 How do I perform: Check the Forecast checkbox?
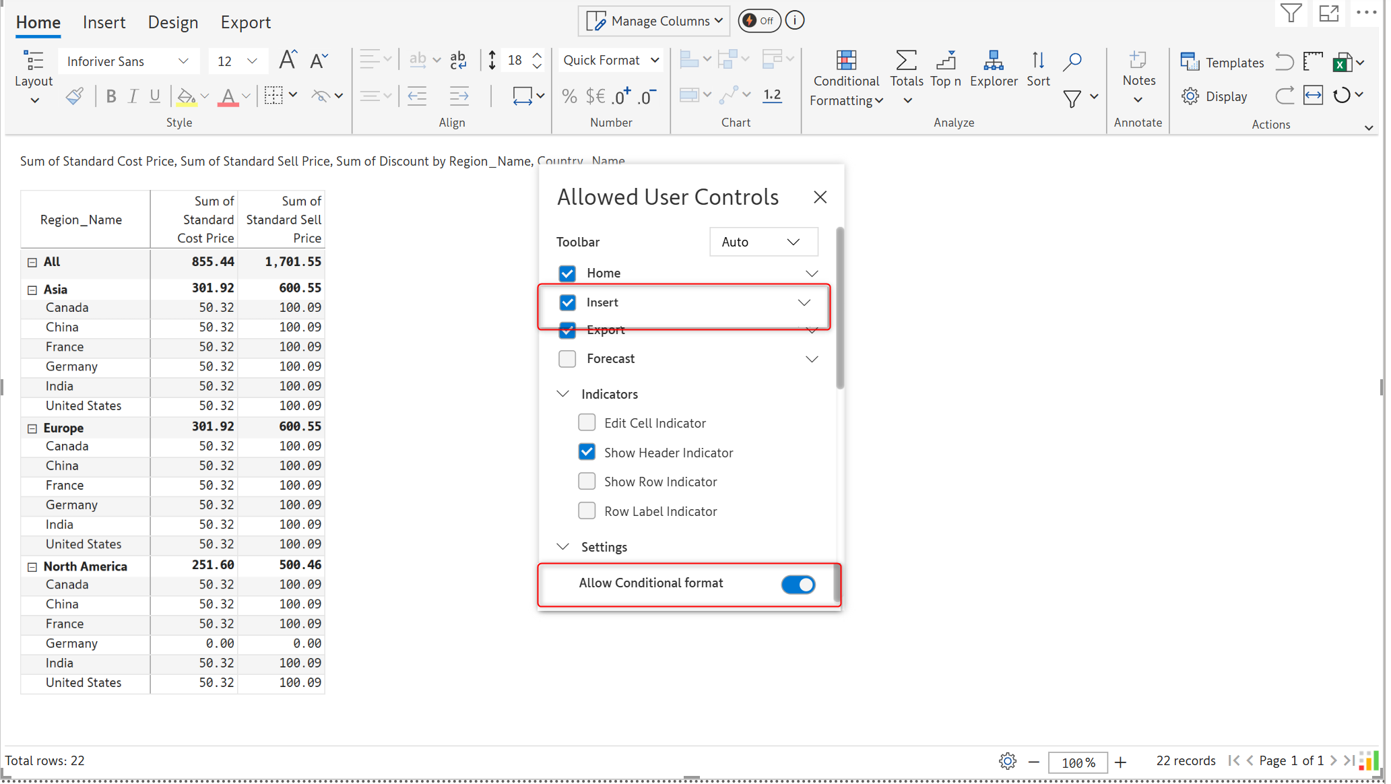pyautogui.click(x=567, y=359)
